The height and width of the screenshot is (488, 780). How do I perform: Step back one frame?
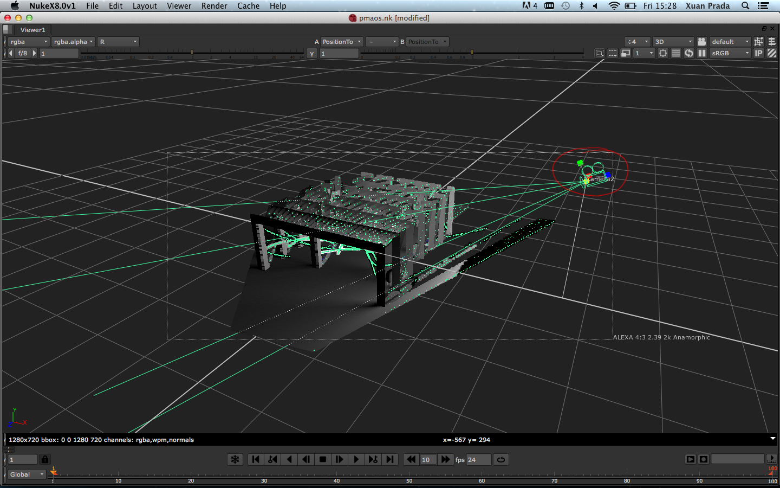coord(306,459)
